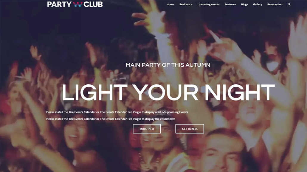The image size is (307, 172).
Task: Open the Features menu item
Action: click(x=230, y=4)
